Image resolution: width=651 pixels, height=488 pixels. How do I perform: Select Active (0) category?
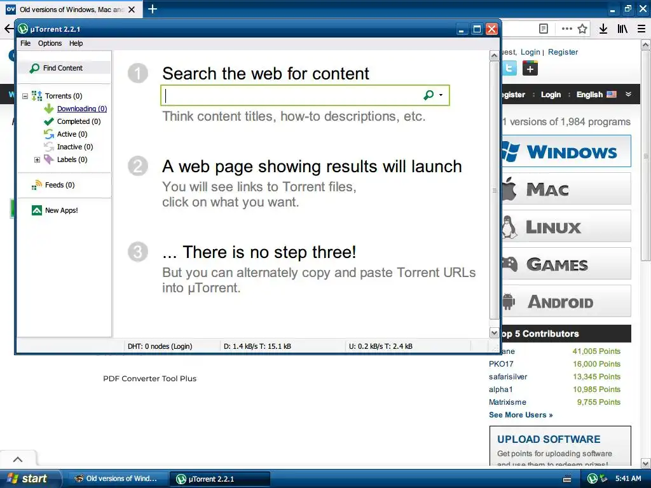(x=72, y=134)
